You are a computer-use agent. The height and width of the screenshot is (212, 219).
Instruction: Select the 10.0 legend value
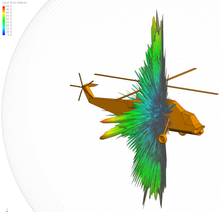point(9,32)
